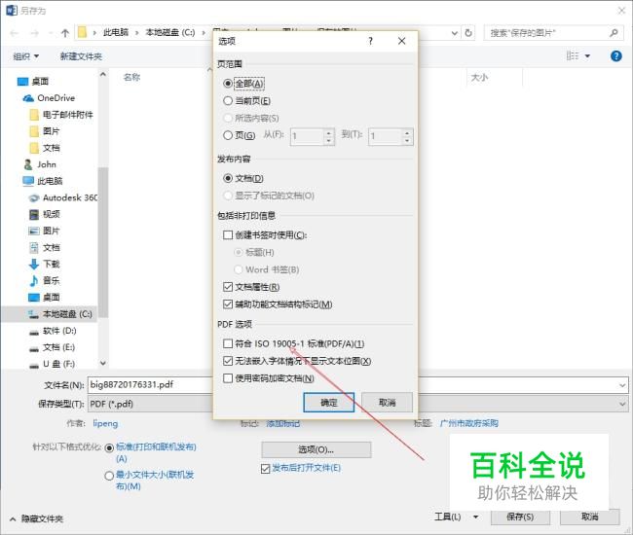Click author name lipeng

click(105, 423)
